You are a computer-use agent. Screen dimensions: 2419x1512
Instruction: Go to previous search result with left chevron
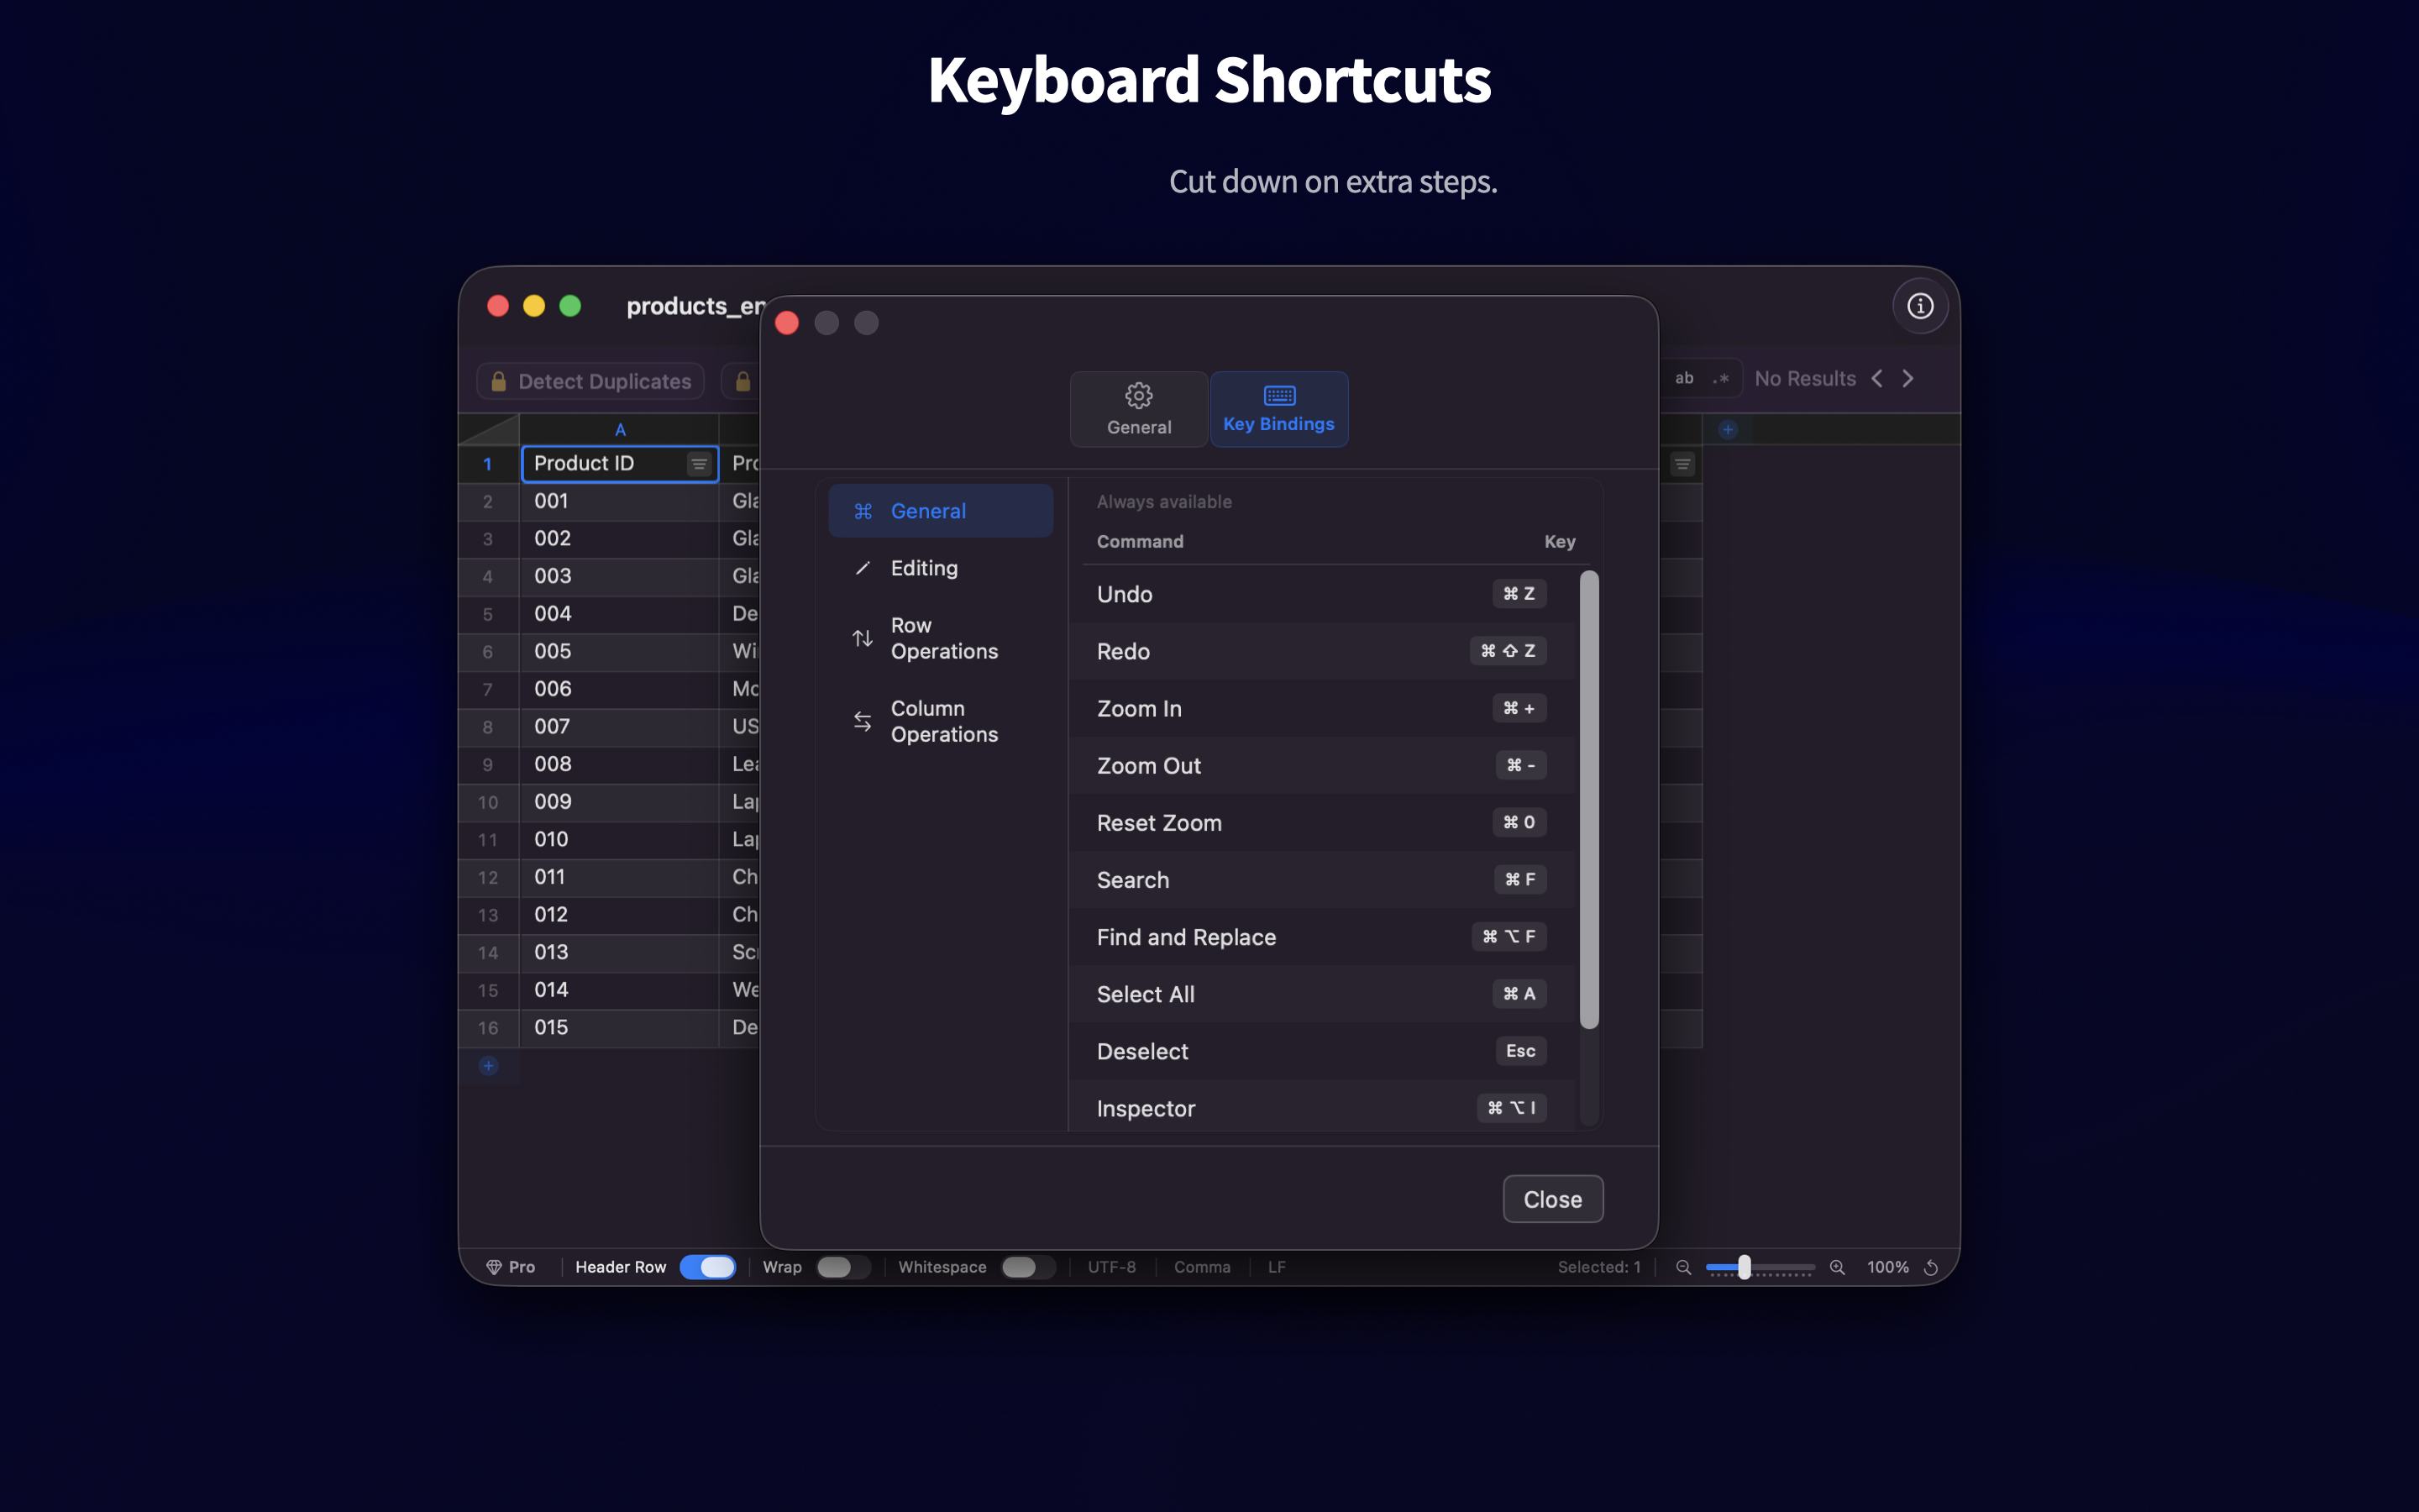1878,378
